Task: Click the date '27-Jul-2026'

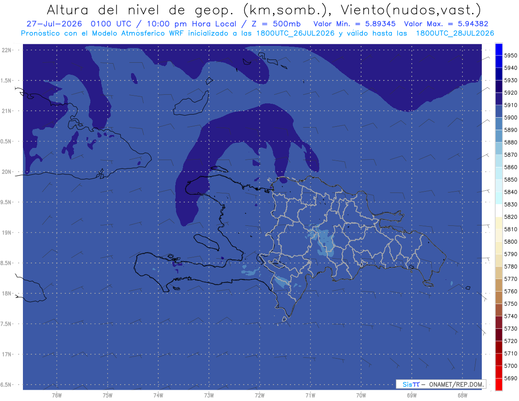Action: (x=55, y=24)
